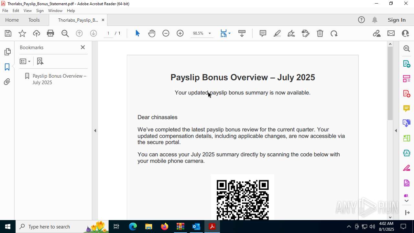Open Microsoft Edge from taskbar
This screenshot has height=233, width=414.
tap(133, 227)
